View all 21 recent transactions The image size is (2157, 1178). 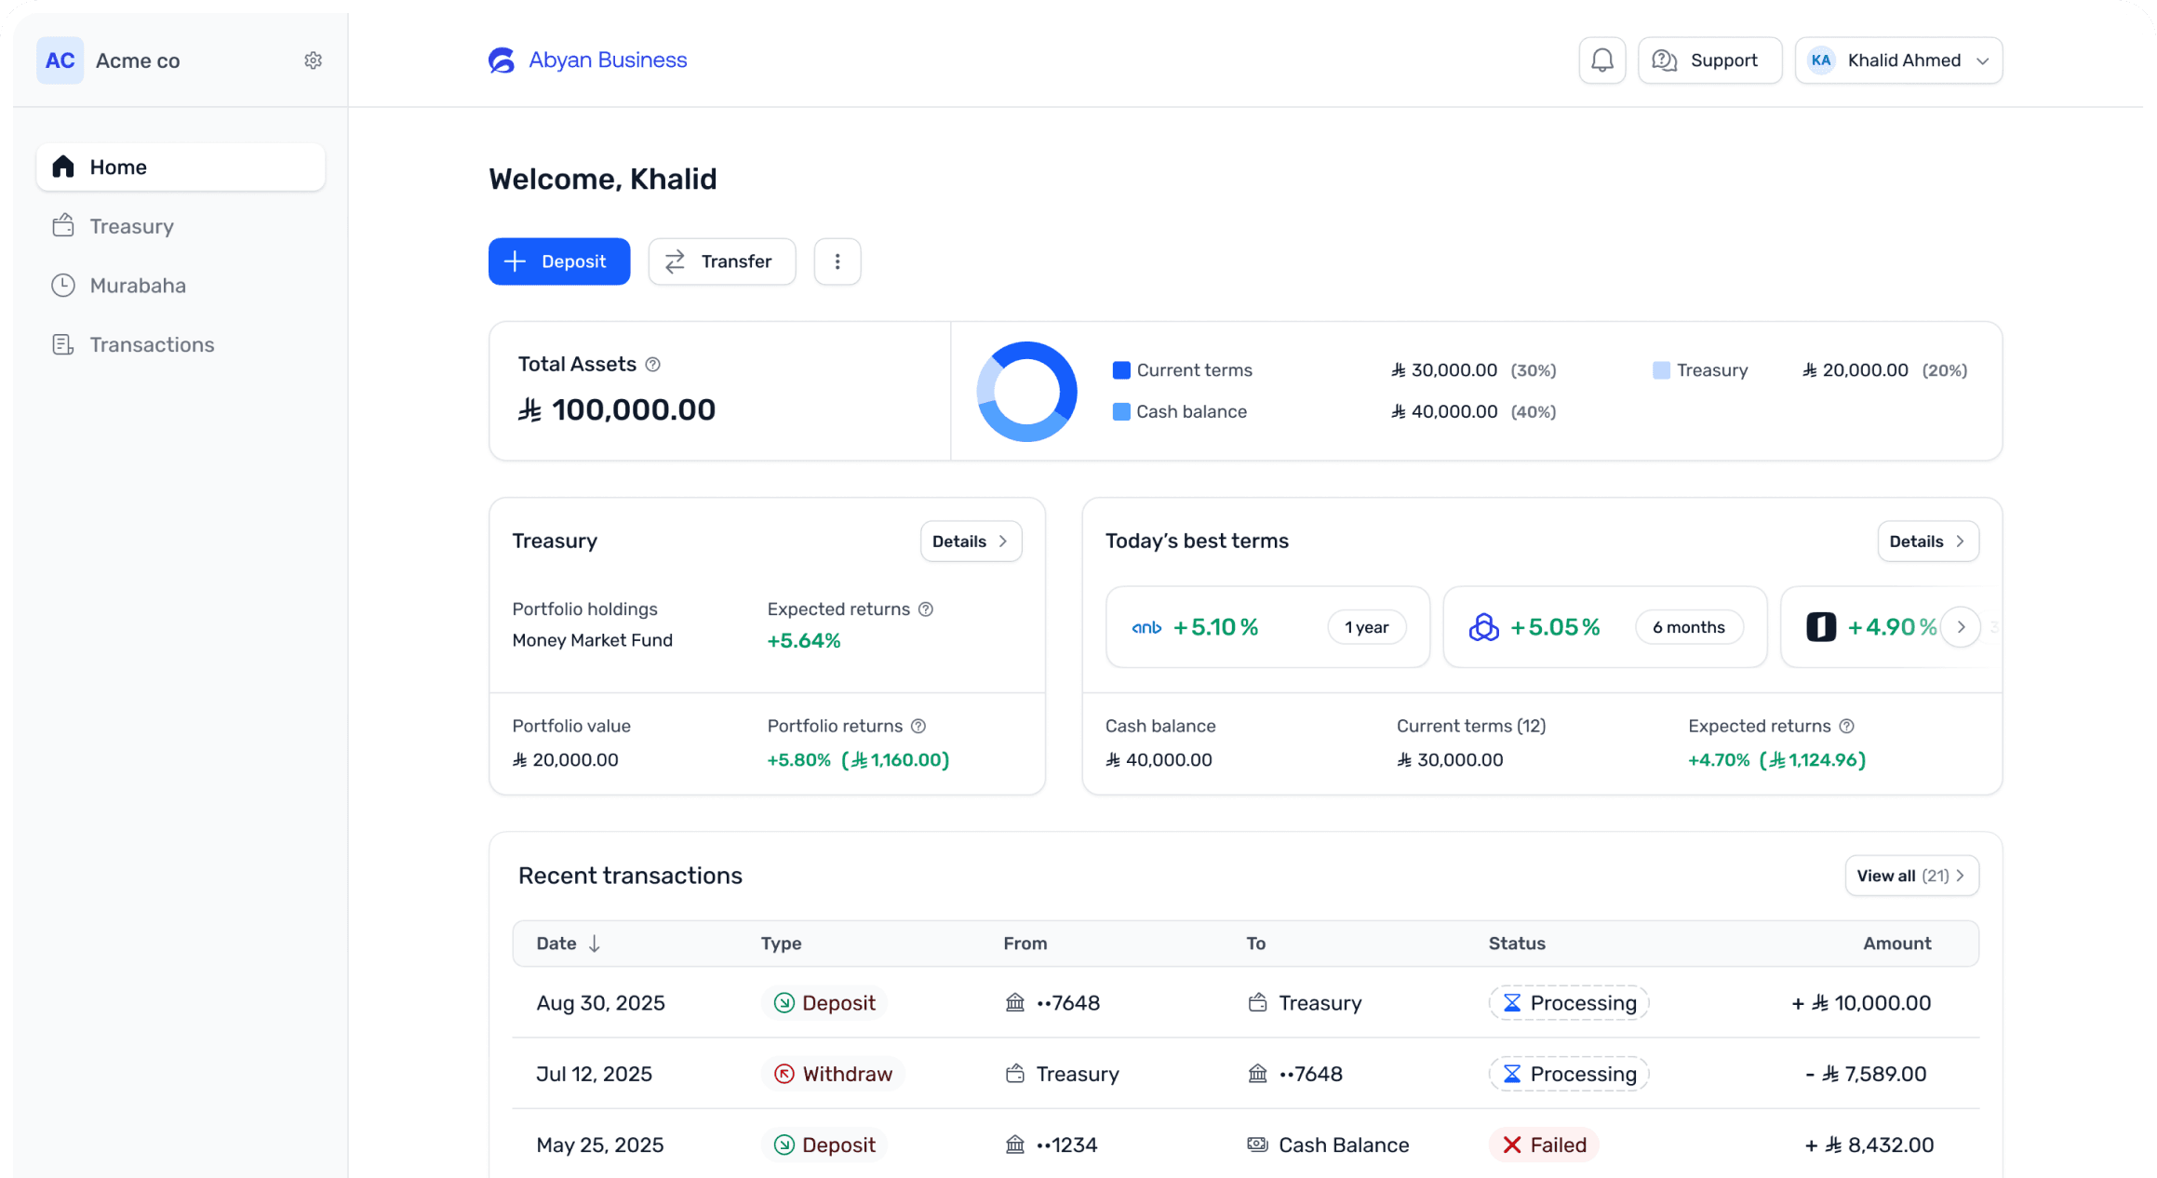(x=1910, y=876)
